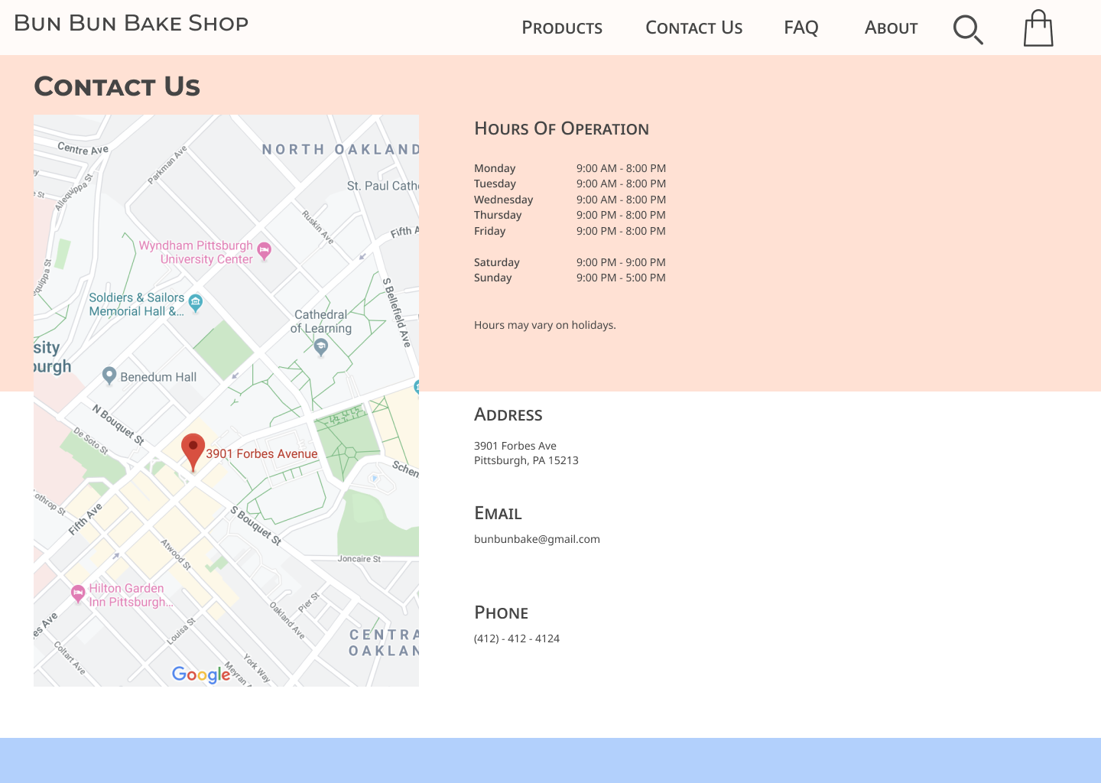Click the Tuesday hours row label

[x=495, y=184]
